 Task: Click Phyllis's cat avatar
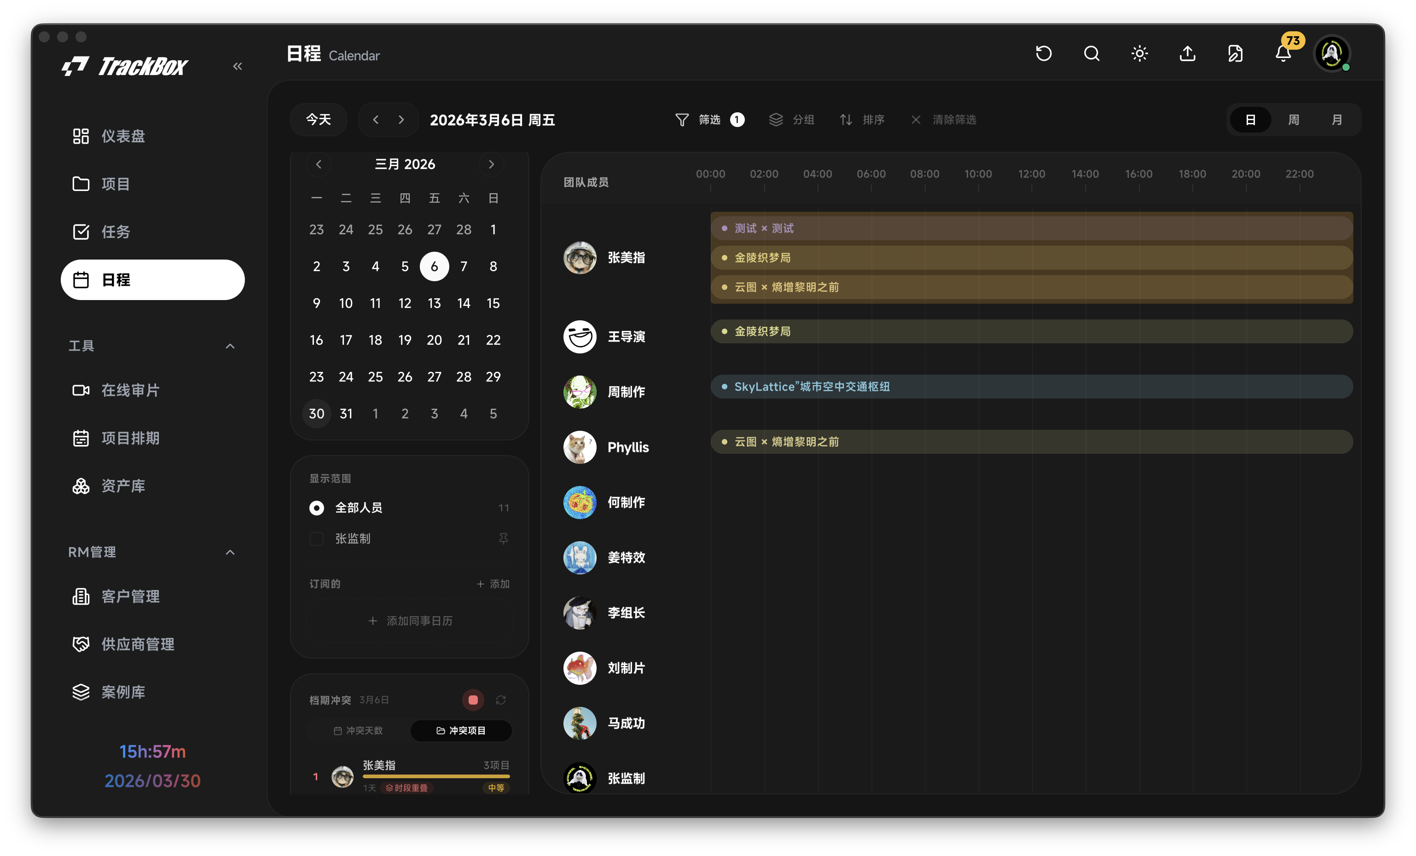580,447
